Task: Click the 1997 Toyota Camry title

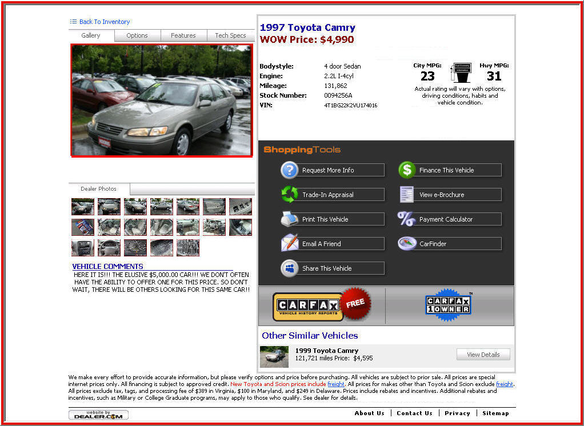Action: click(307, 27)
